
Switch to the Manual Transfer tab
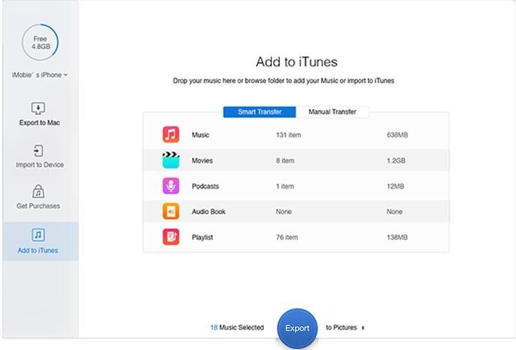pos(333,111)
